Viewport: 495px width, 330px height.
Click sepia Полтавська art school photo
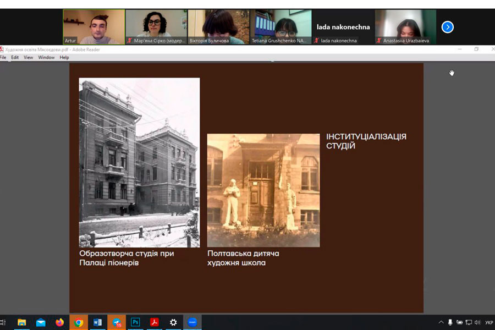pos(263,190)
